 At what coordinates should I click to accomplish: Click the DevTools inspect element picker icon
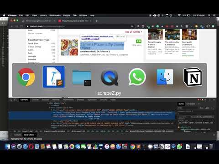(11, 100)
